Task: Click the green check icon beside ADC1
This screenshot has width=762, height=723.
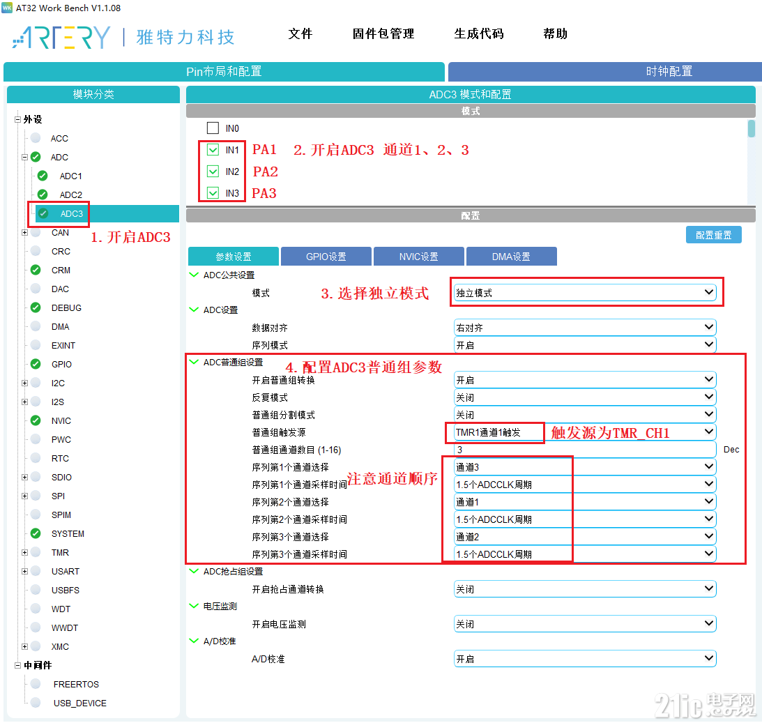Action: tap(43, 176)
